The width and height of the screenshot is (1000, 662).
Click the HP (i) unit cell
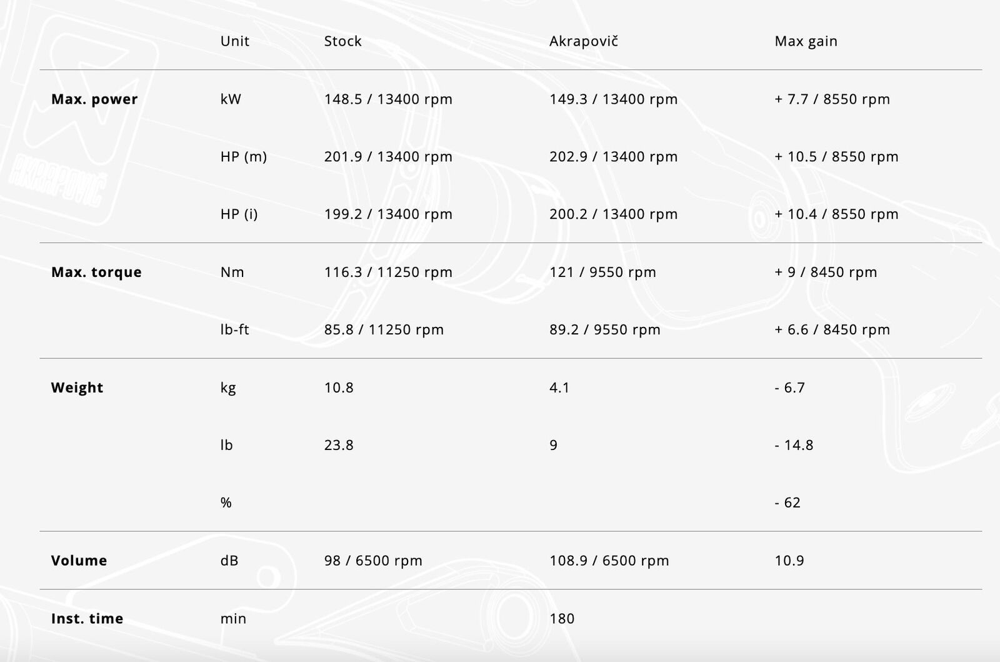coord(239,214)
